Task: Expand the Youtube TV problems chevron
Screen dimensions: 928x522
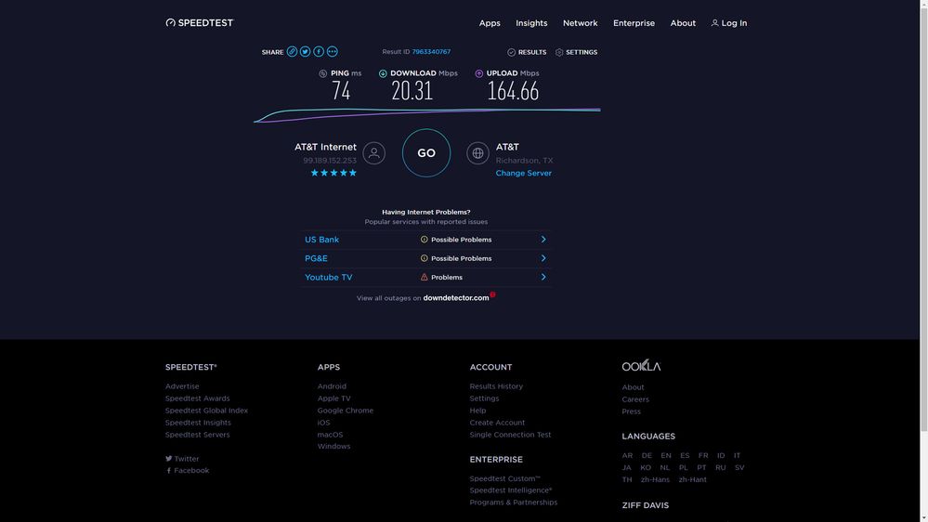Action: [543, 277]
